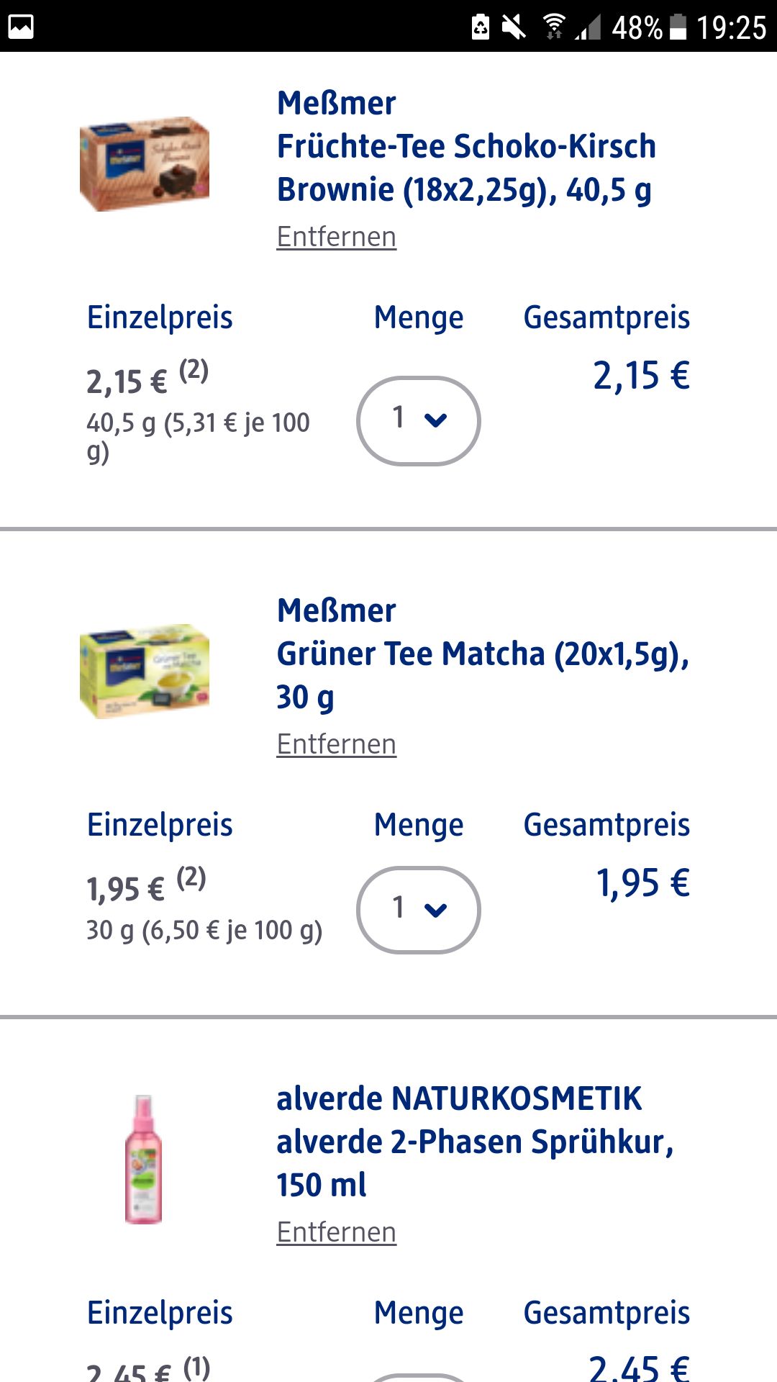Tap the picture notification icon in status bar

click(21, 27)
